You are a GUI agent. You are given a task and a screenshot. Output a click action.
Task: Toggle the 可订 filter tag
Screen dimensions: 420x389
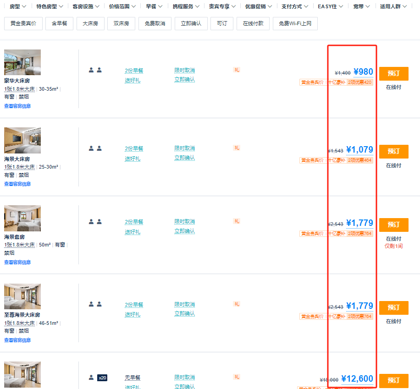(222, 23)
